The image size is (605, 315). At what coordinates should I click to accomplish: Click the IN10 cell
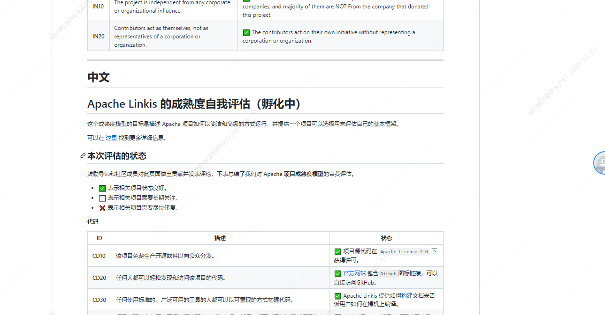[98, 7]
